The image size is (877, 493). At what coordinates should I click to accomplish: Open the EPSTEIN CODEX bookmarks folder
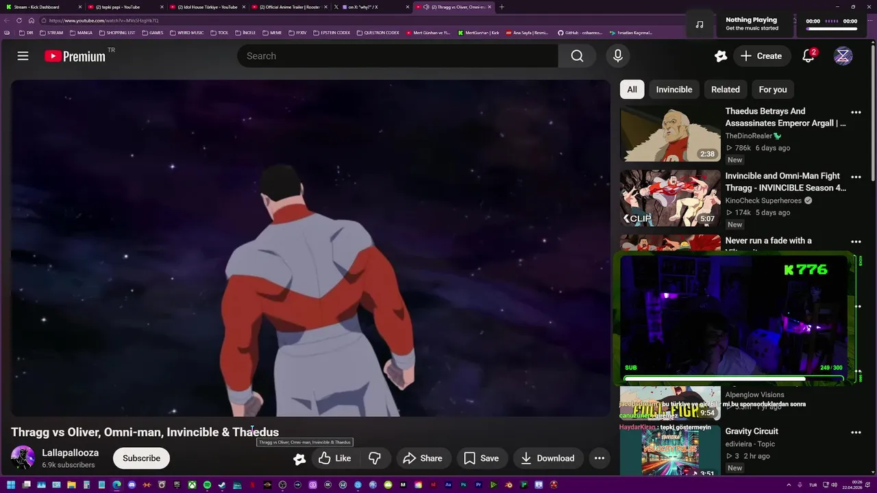pos(331,32)
